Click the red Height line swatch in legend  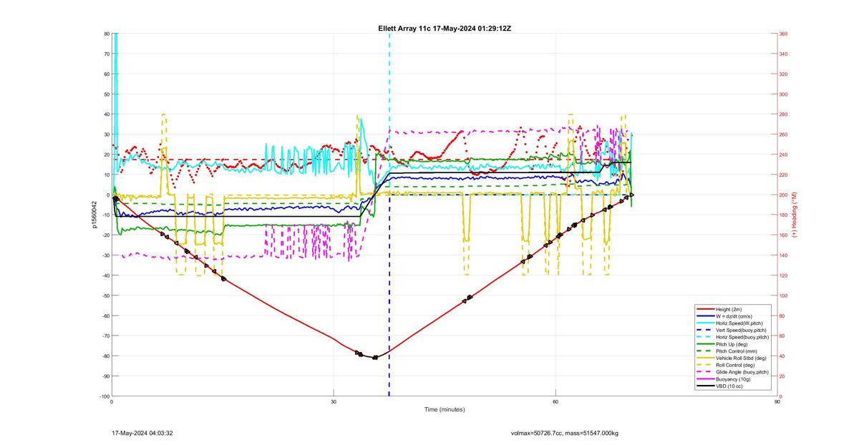706,309
